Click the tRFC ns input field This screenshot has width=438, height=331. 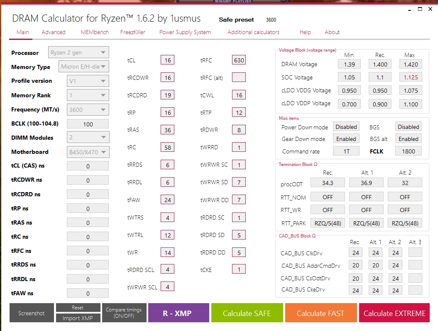coord(88,251)
